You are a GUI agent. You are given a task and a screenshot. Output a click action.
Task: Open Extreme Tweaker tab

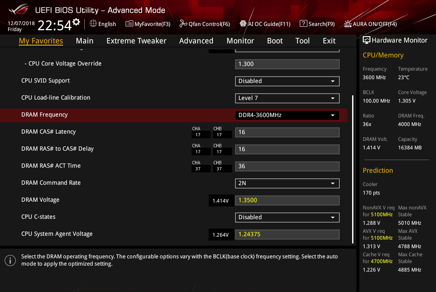pos(136,41)
